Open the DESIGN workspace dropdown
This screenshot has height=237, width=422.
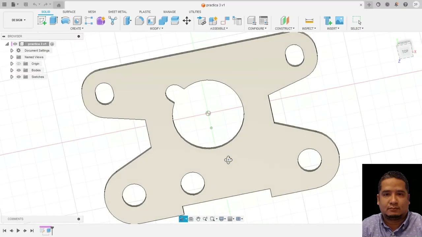pos(18,20)
